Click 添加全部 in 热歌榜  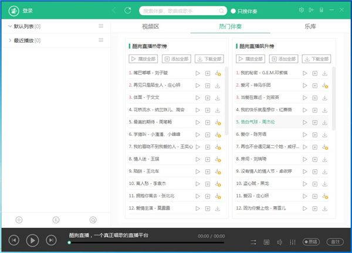(177, 59)
